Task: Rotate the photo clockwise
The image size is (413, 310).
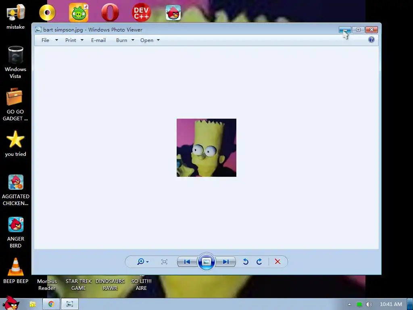Action: [x=259, y=262]
